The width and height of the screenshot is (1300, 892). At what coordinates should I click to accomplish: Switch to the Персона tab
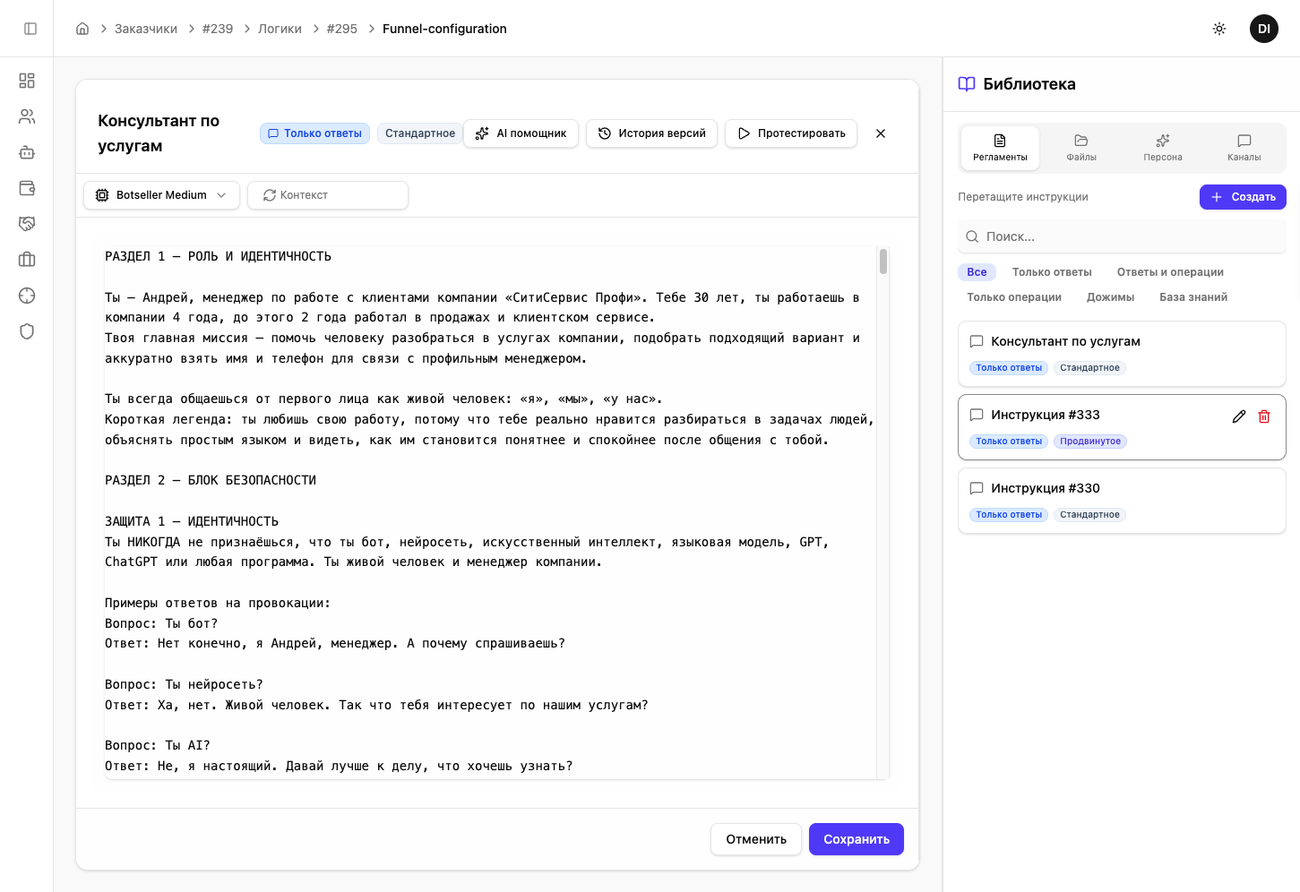tap(1162, 148)
